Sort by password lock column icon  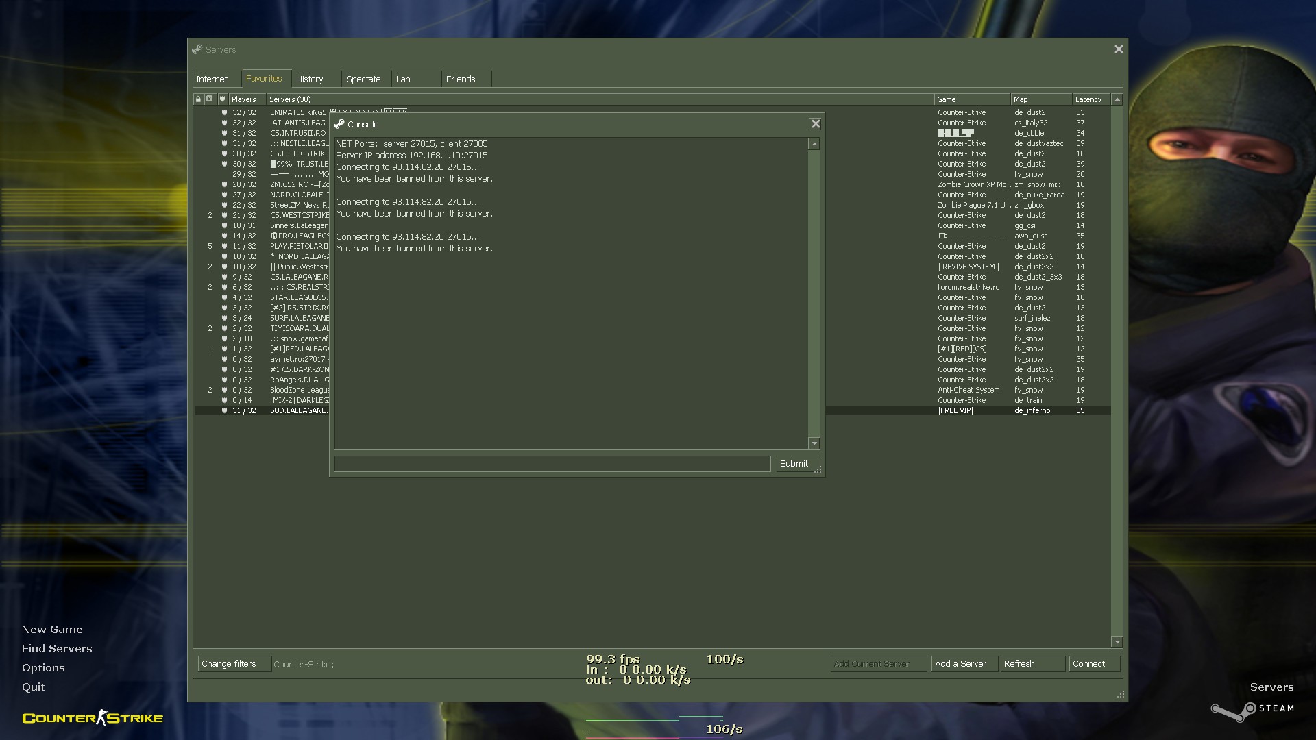199,99
